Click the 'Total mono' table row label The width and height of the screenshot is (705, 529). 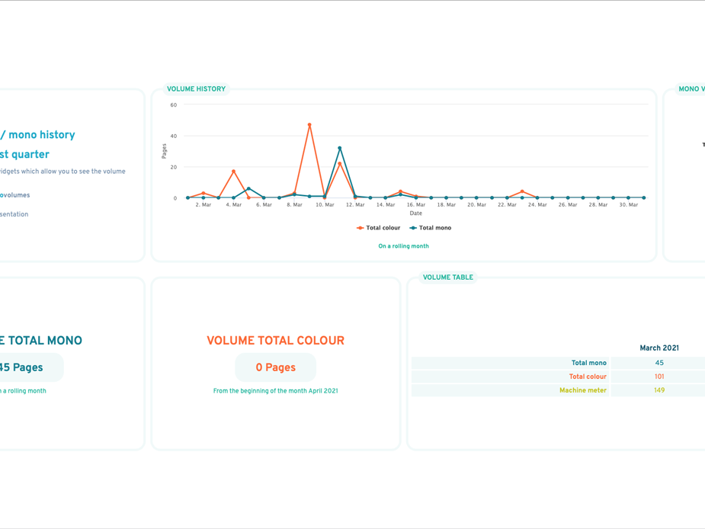click(588, 363)
